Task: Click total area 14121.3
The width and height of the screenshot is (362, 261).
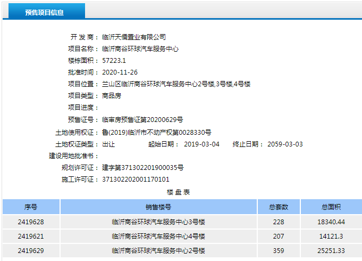Action: [x=331, y=236]
